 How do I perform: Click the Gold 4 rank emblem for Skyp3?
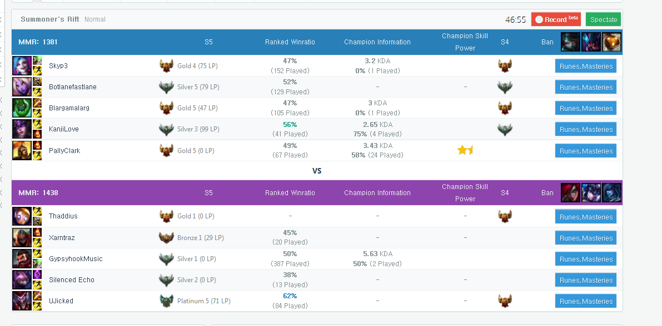click(166, 66)
